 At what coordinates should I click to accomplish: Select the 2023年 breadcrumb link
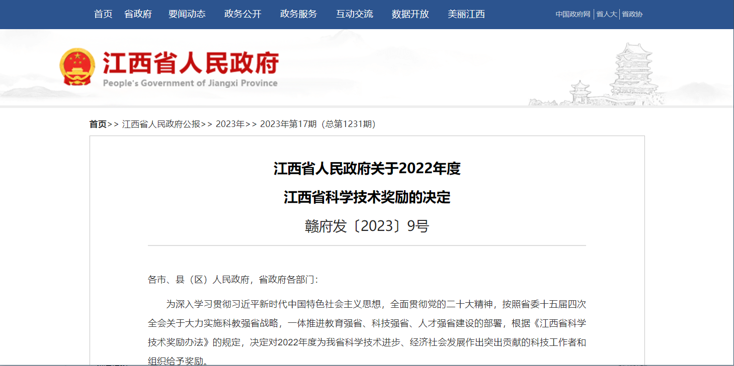(x=230, y=124)
